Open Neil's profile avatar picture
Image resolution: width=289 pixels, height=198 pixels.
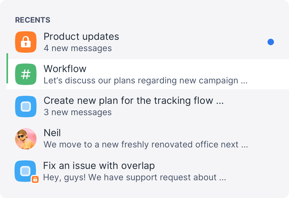[26, 139]
